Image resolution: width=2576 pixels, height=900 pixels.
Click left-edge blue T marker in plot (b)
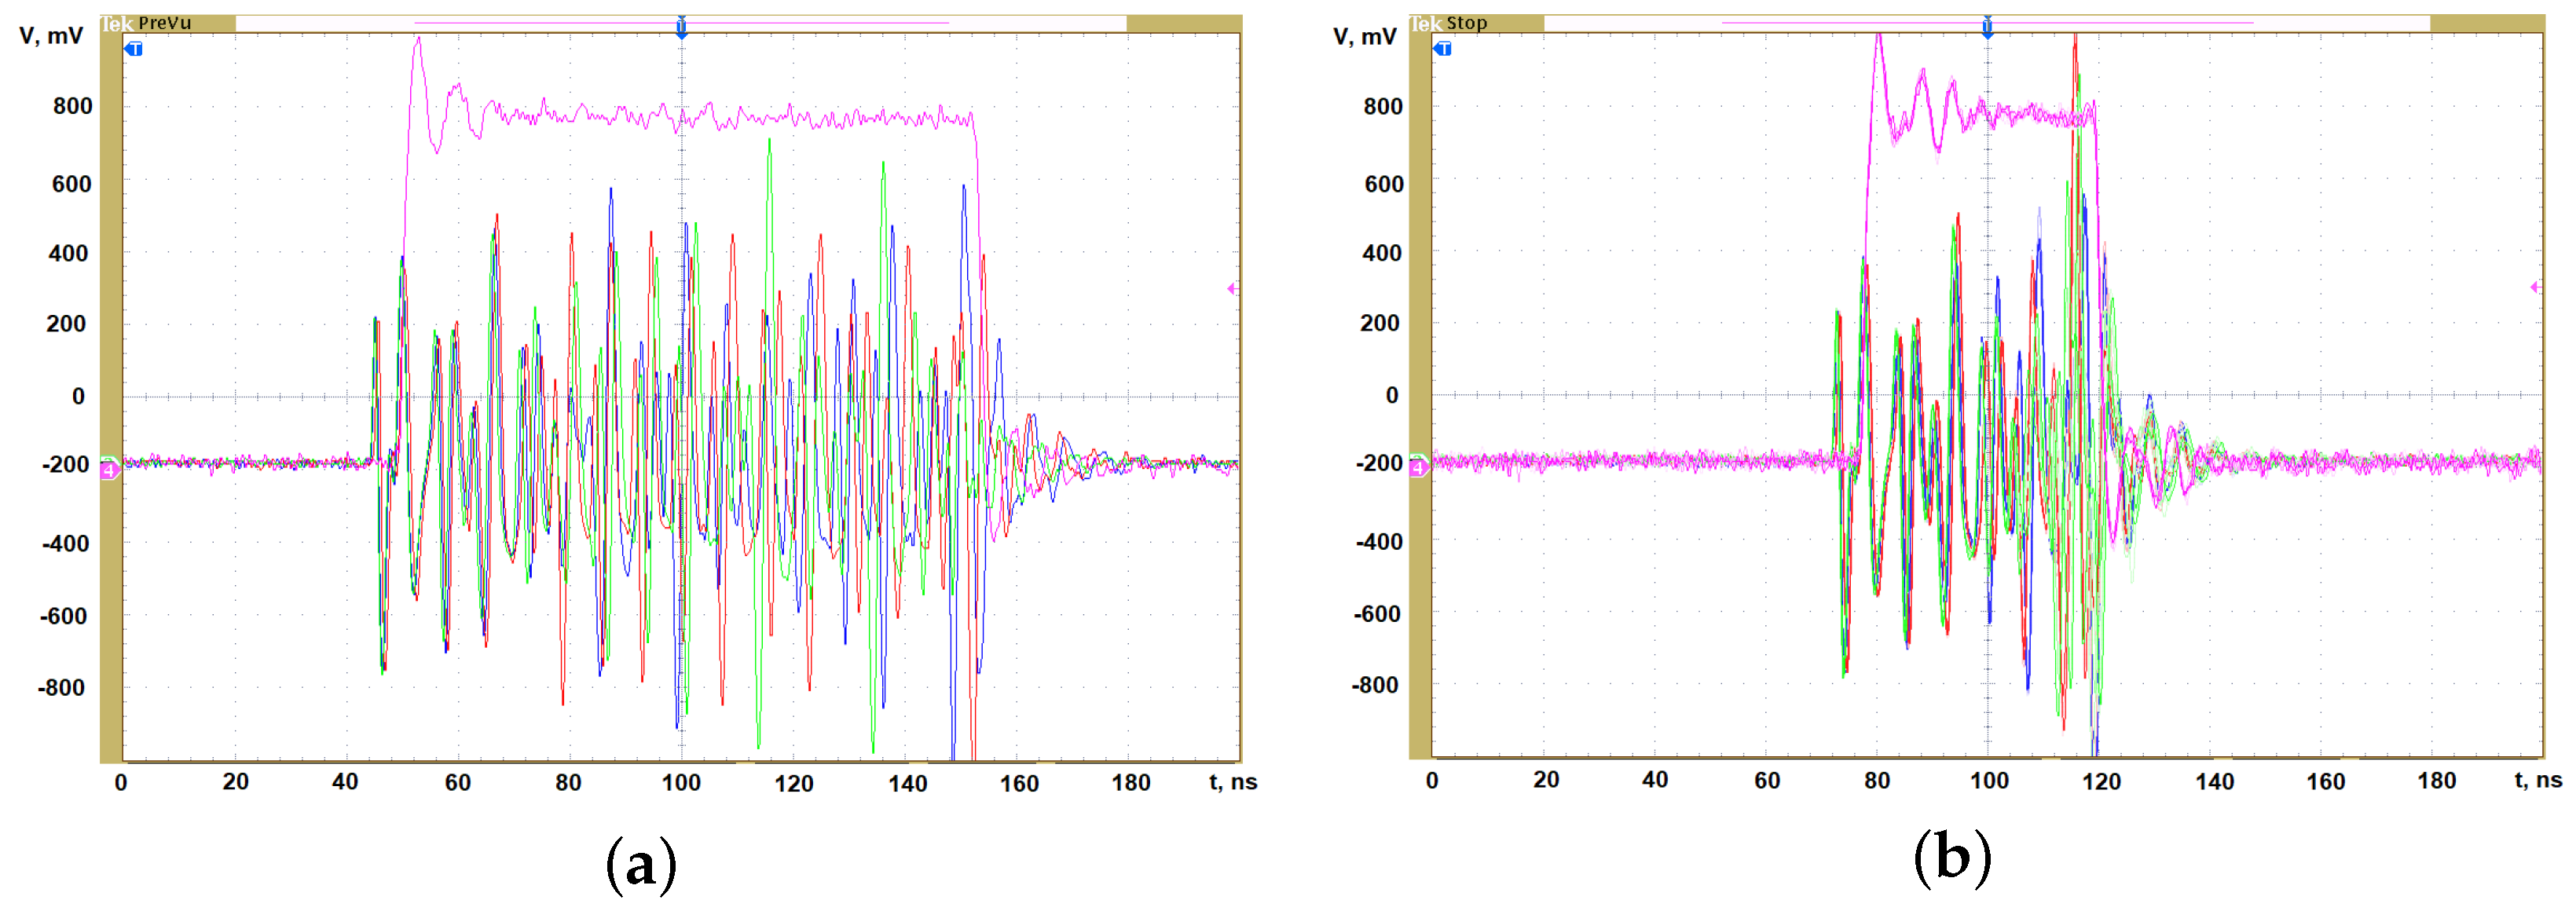1443,48
